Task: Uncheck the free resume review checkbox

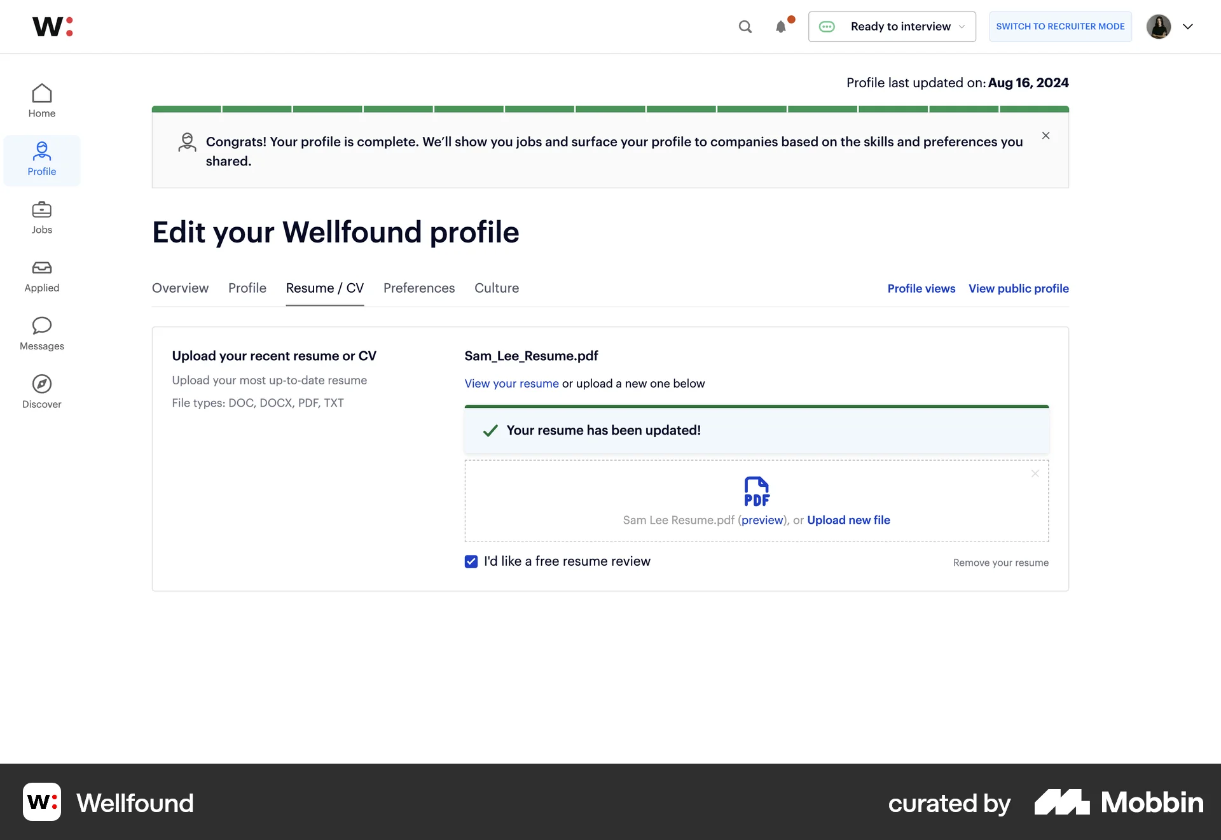Action: 471,561
